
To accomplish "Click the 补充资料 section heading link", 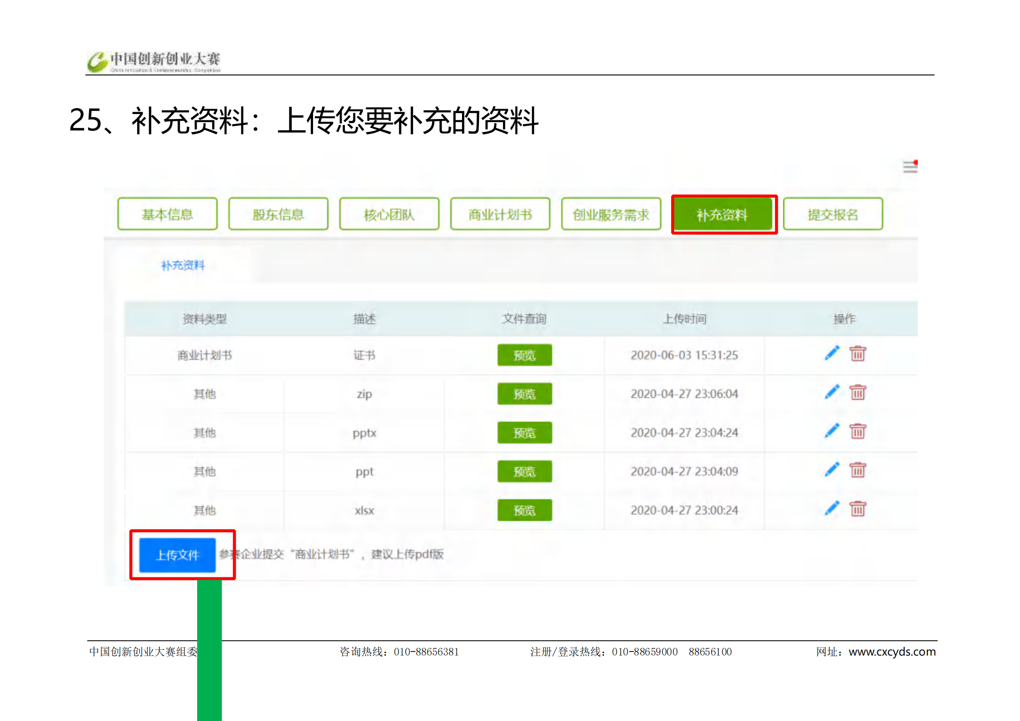I will [183, 265].
